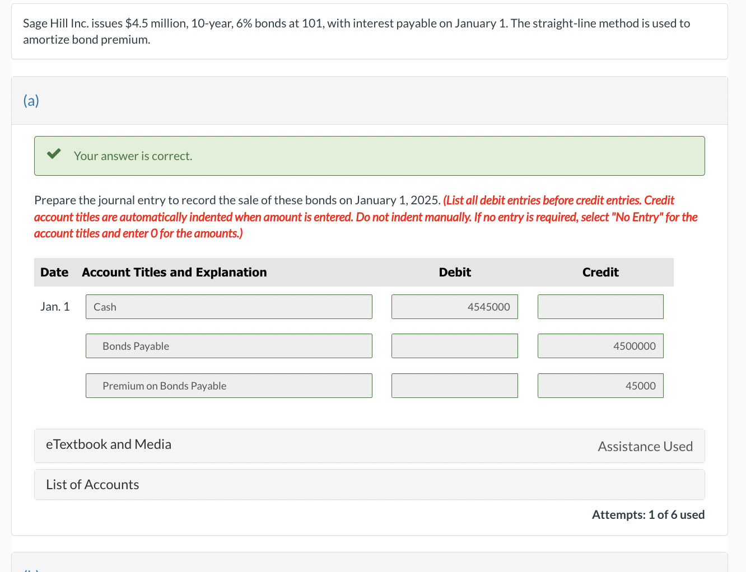
Task: Click the credit field showing 45000
Action: 600,386
